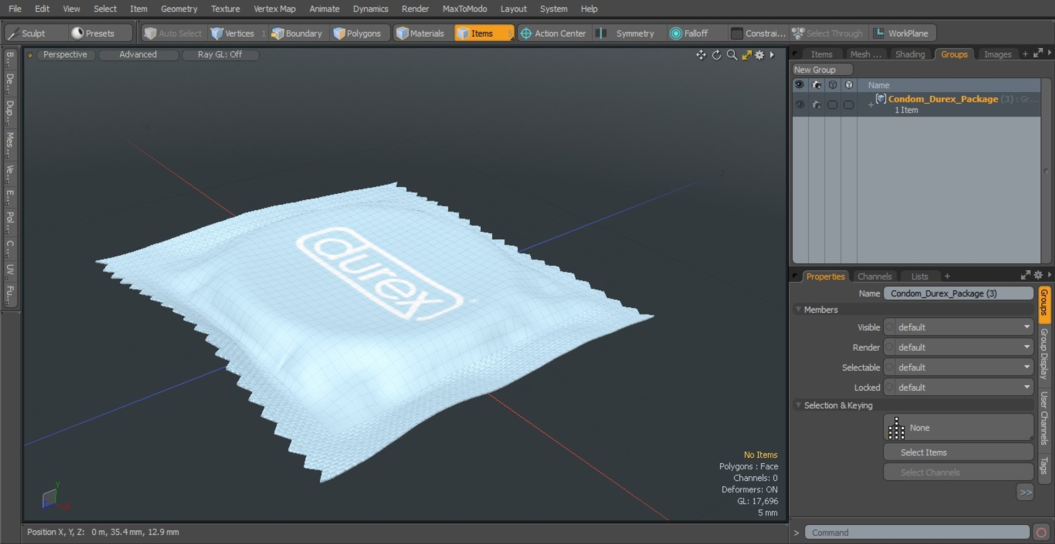
Task: Collapse the Members section
Action: point(798,310)
